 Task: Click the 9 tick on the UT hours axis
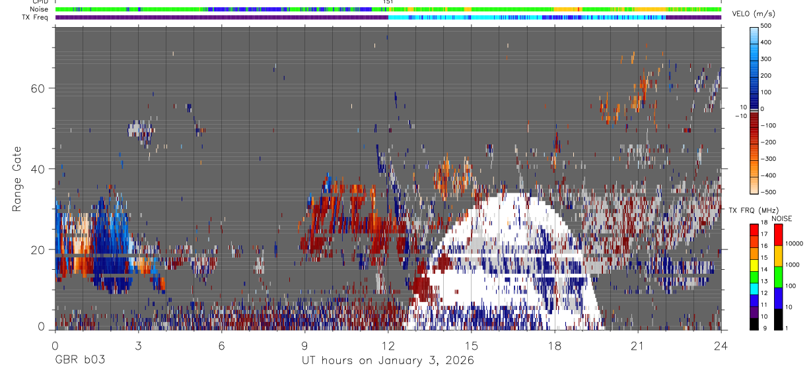coord(304,344)
